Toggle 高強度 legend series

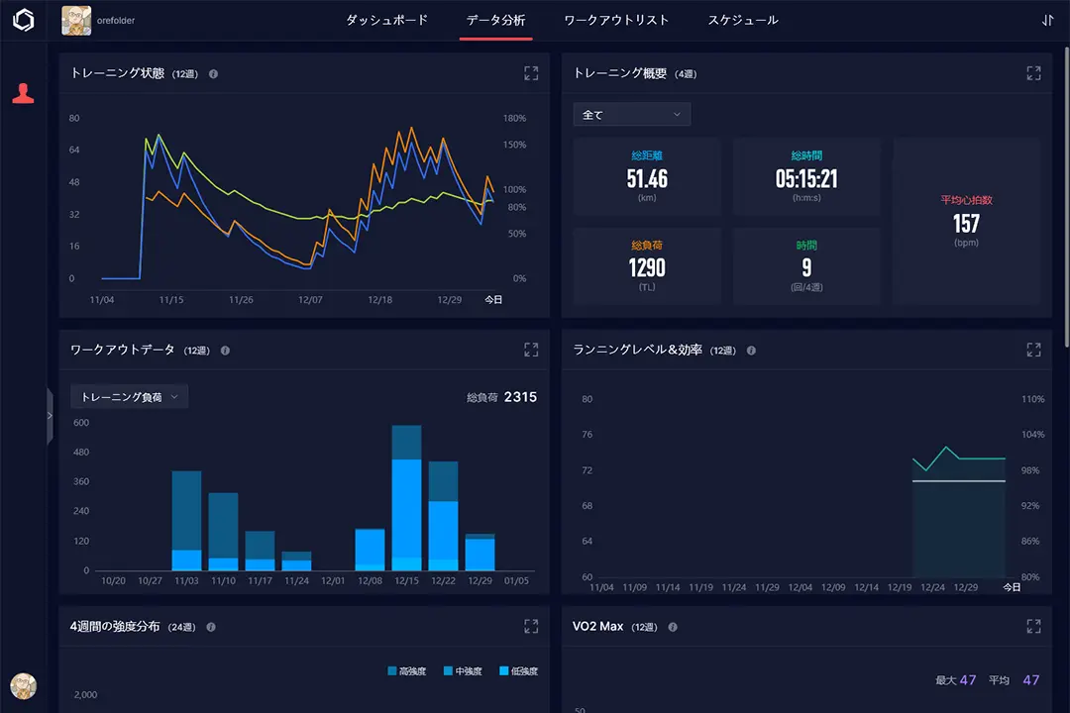[x=406, y=671]
